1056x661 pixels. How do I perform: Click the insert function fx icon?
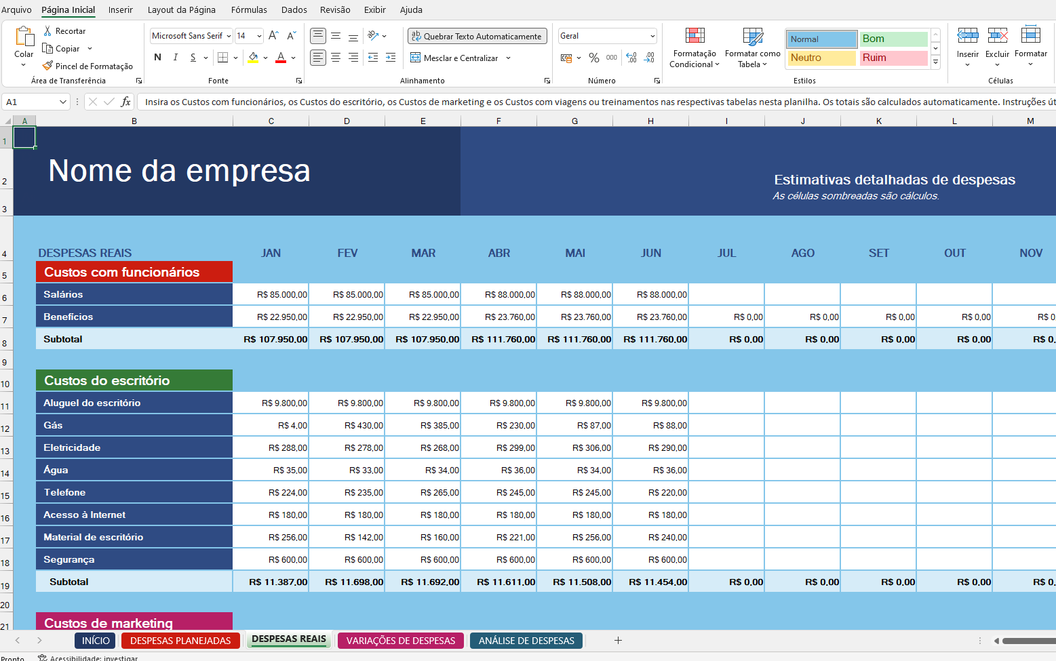point(125,102)
